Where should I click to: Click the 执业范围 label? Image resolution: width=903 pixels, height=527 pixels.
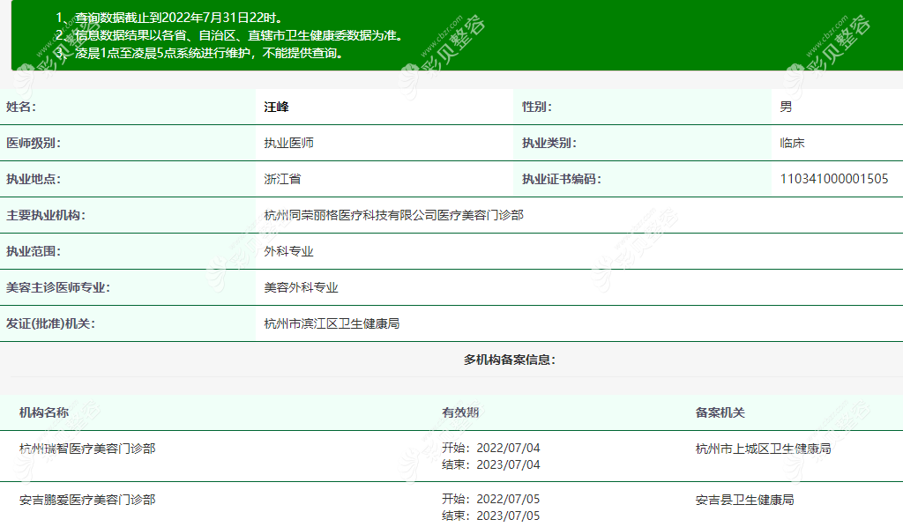click(x=34, y=252)
